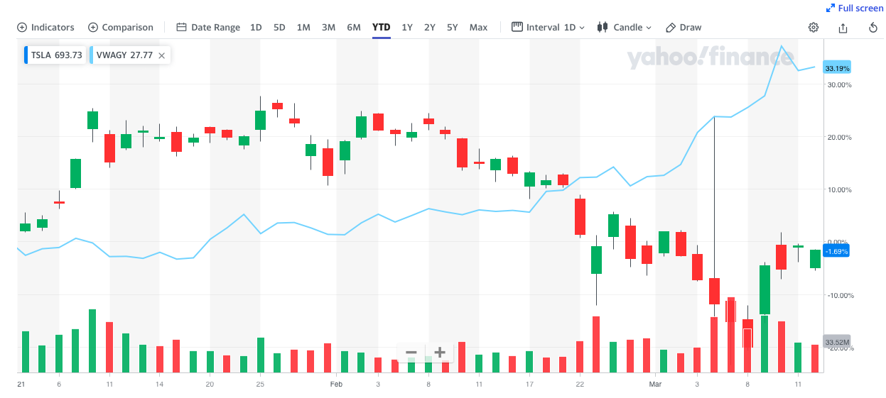Zoom out with the minus button
The image size is (886, 398).
point(411,353)
